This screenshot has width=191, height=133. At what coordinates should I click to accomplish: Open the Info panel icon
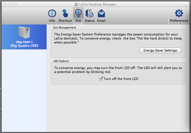point(52,13)
